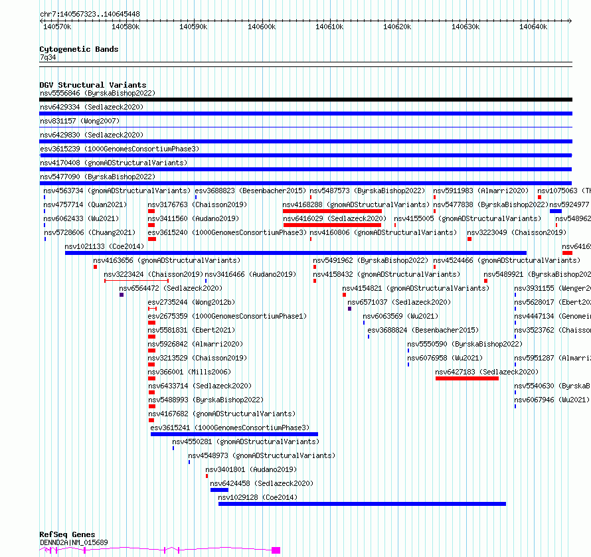Click the red nsv4163656 marker
This screenshot has width=591, height=557.
[x=96, y=267]
